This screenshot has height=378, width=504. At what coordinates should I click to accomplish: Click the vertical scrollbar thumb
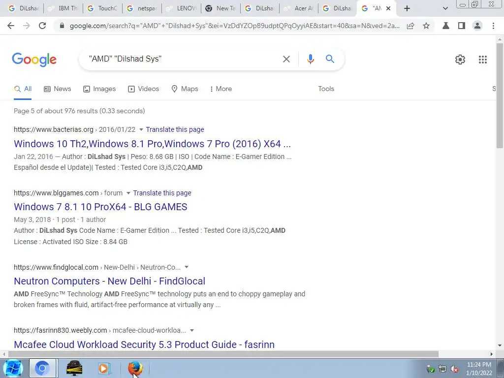(x=500, y=95)
